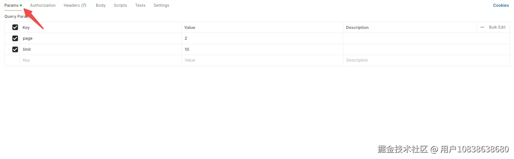Click the three-dots column options icon
This screenshot has height=159, width=514.
[x=482, y=27]
